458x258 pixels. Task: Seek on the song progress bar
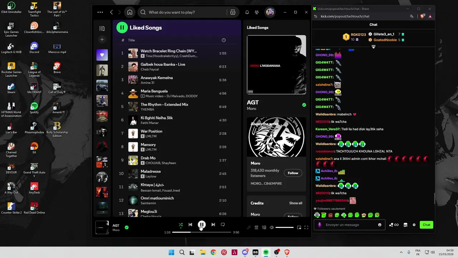202,232
